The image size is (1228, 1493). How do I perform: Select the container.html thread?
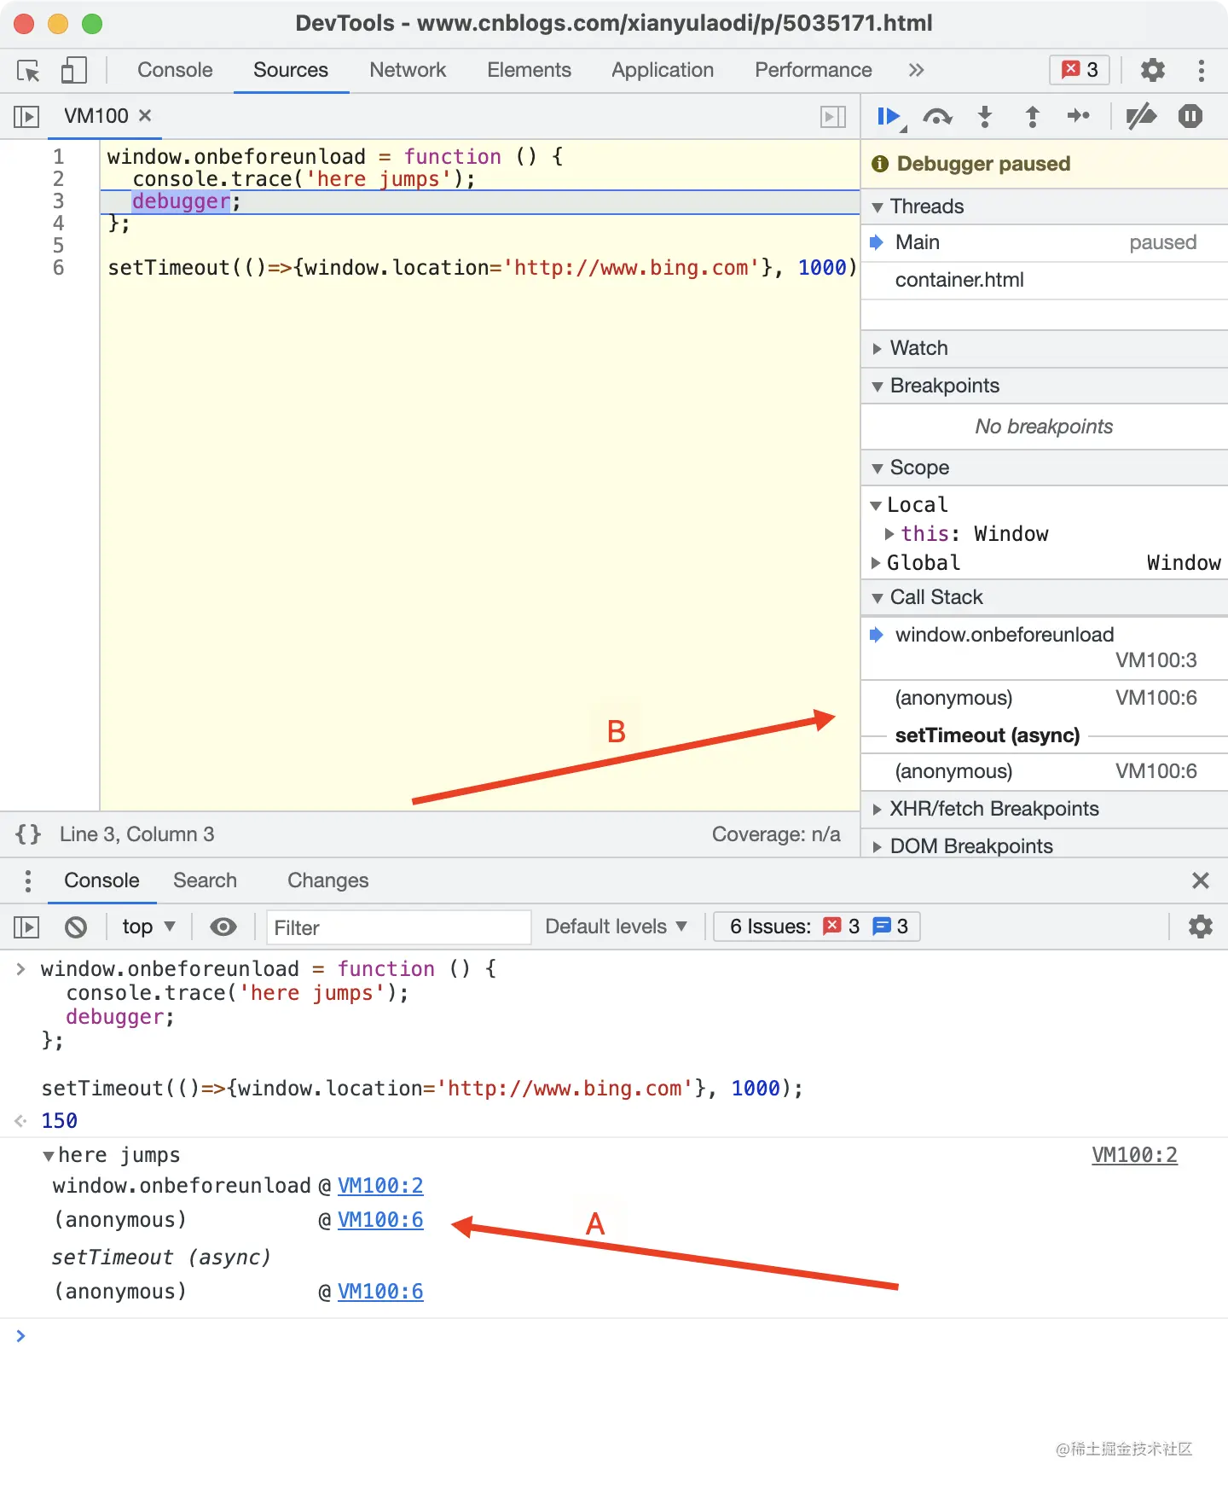(x=1045, y=280)
